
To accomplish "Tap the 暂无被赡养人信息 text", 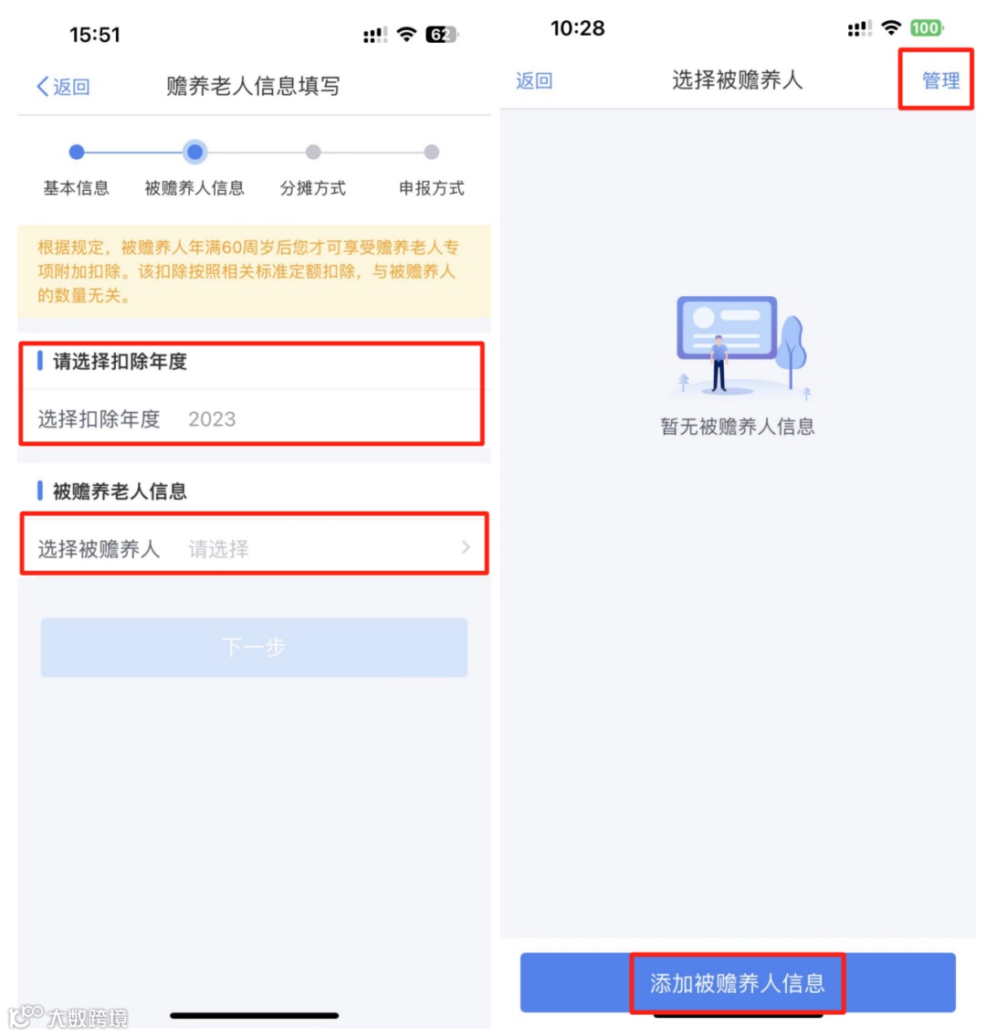I will tap(738, 427).
